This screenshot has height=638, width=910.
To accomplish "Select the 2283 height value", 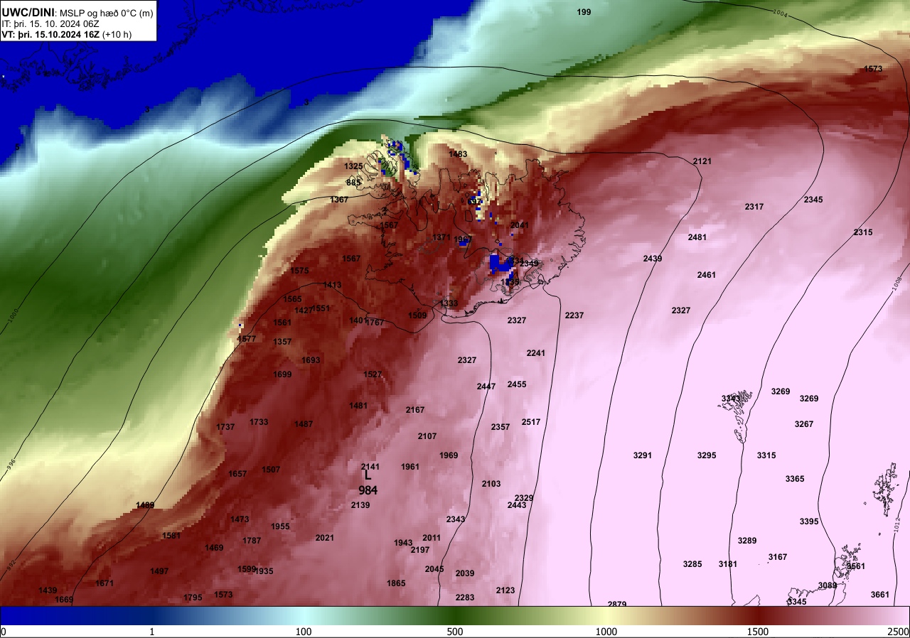I will click(x=465, y=598).
